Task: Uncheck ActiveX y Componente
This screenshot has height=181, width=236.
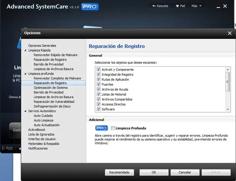Action: [99, 69]
